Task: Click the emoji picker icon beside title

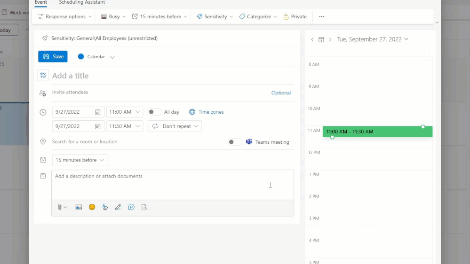Action: coord(43,76)
